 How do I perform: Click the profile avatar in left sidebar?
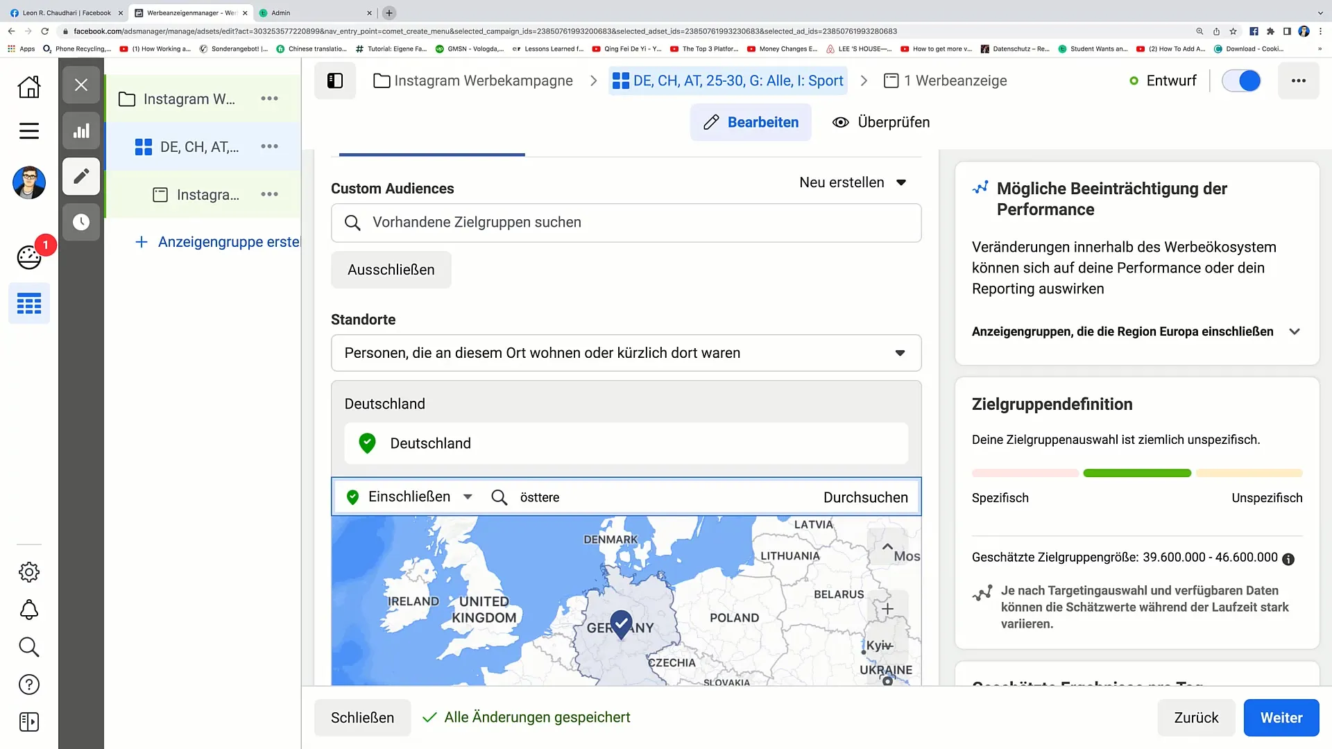(x=29, y=183)
